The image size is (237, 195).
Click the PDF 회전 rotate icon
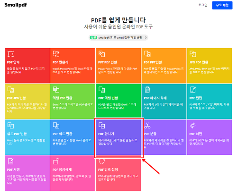(x=193, y=126)
